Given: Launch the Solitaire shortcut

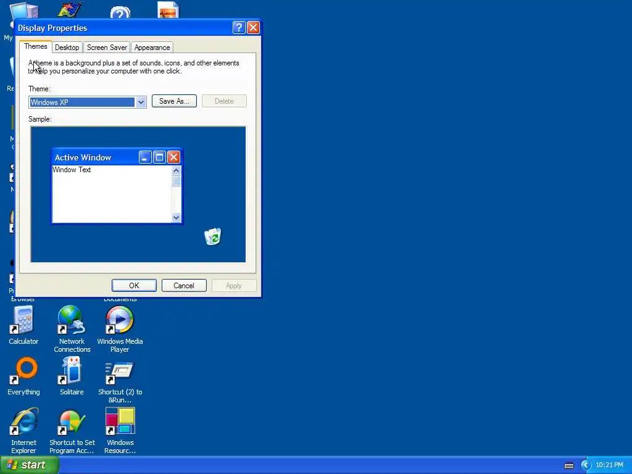Looking at the screenshot, I should 72,376.
